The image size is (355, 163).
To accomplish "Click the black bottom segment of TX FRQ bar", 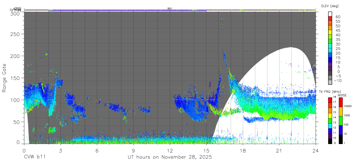I will (x=330, y=141).
